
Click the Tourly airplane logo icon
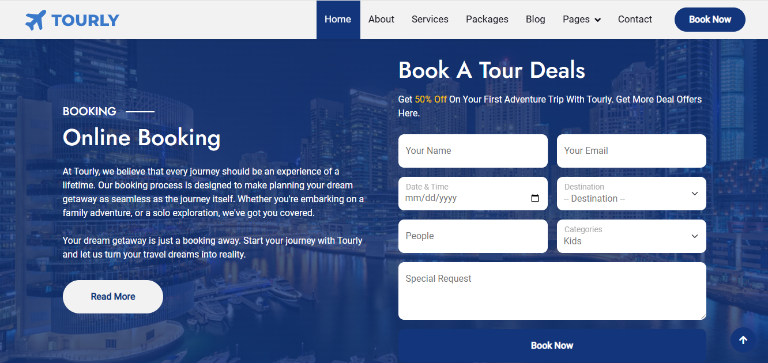click(x=35, y=20)
